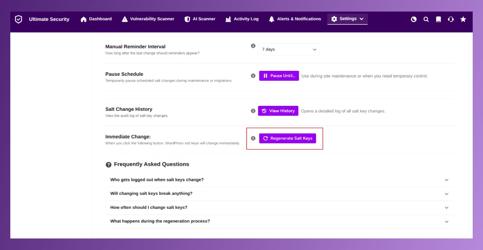Click the Frequently Asked Questions question-mark icon
The height and width of the screenshot is (250, 483).
point(108,165)
